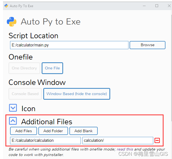Maximize the Auto Py To Exe window

pyautogui.click(x=157, y=6)
